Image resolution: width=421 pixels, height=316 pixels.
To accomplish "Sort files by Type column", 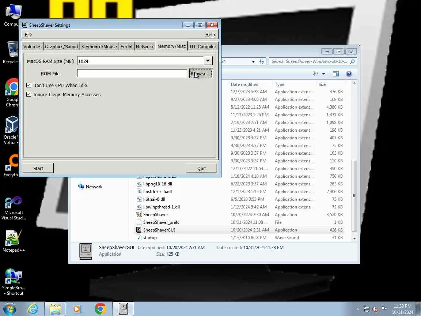I will coord(280,84).
